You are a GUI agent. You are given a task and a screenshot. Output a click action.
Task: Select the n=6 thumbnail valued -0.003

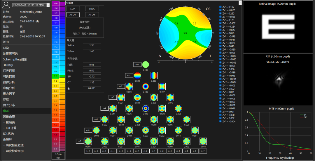146,130
